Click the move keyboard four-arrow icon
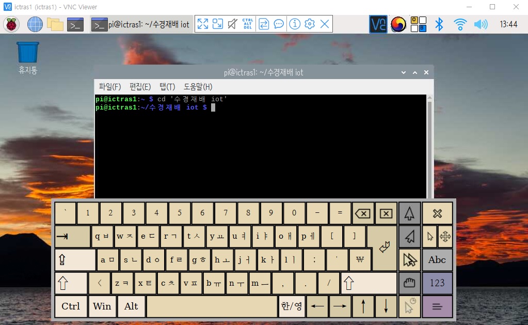 (445, 236)
